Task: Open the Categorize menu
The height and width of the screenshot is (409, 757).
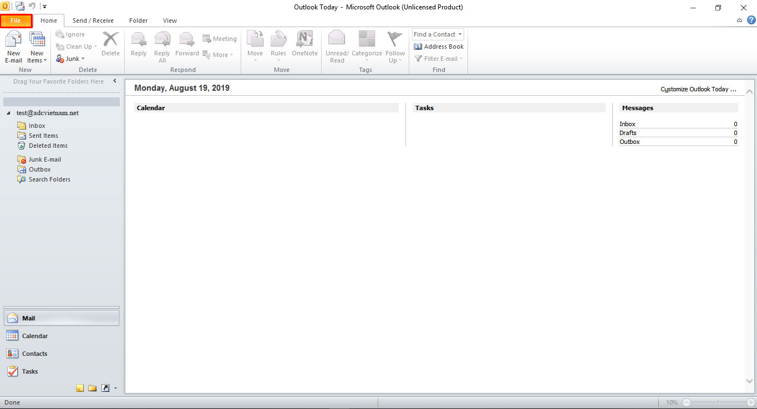Action: pos(367,47)
